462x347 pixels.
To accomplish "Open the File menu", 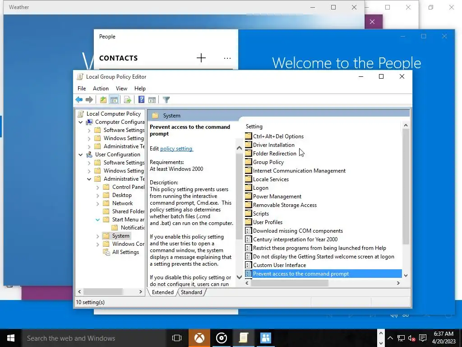I will pos(82,89).
